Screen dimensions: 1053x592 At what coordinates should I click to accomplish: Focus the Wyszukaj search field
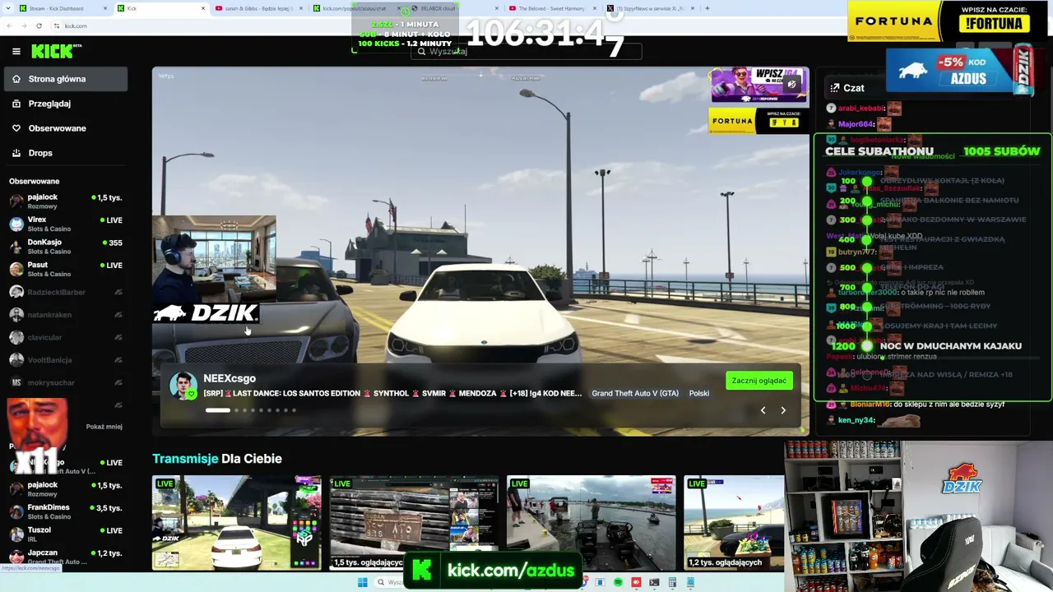[526, 51]
